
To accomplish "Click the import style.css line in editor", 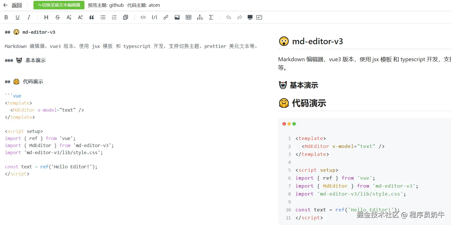I will pos(54,152).
